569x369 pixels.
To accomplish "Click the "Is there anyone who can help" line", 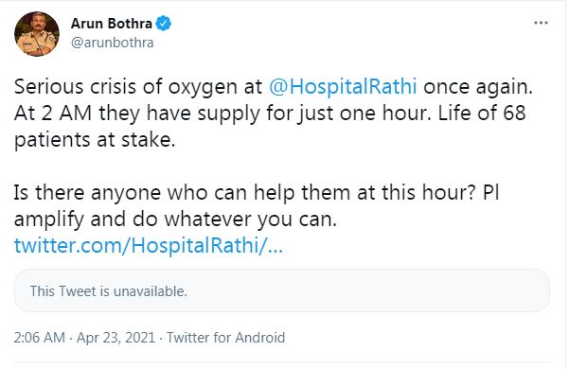I will pos(154,192).
